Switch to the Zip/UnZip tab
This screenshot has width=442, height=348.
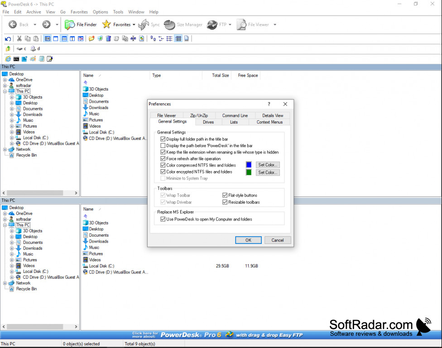pyautogui.click(x=199, y=115)
